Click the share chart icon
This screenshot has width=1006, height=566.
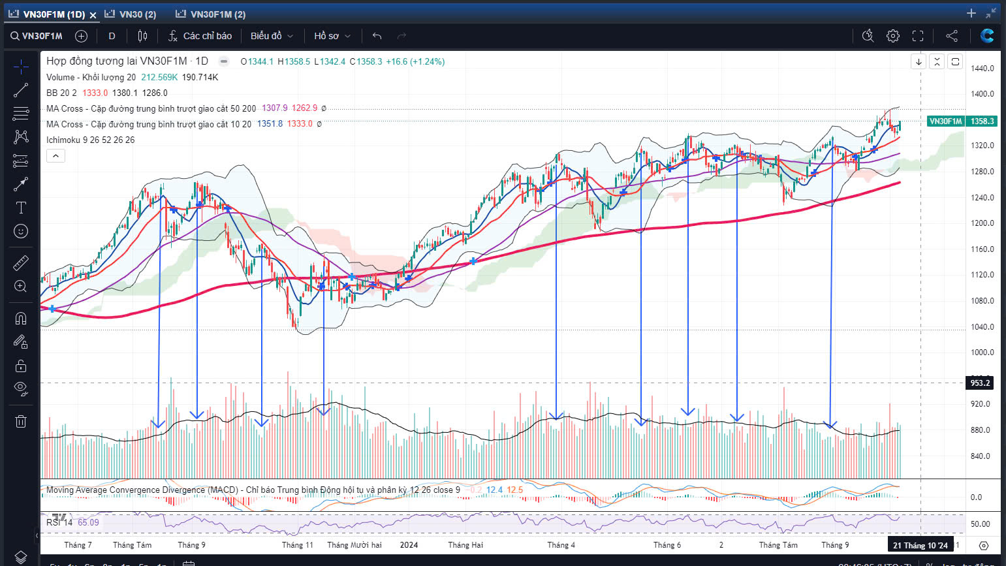click(952, 36)
